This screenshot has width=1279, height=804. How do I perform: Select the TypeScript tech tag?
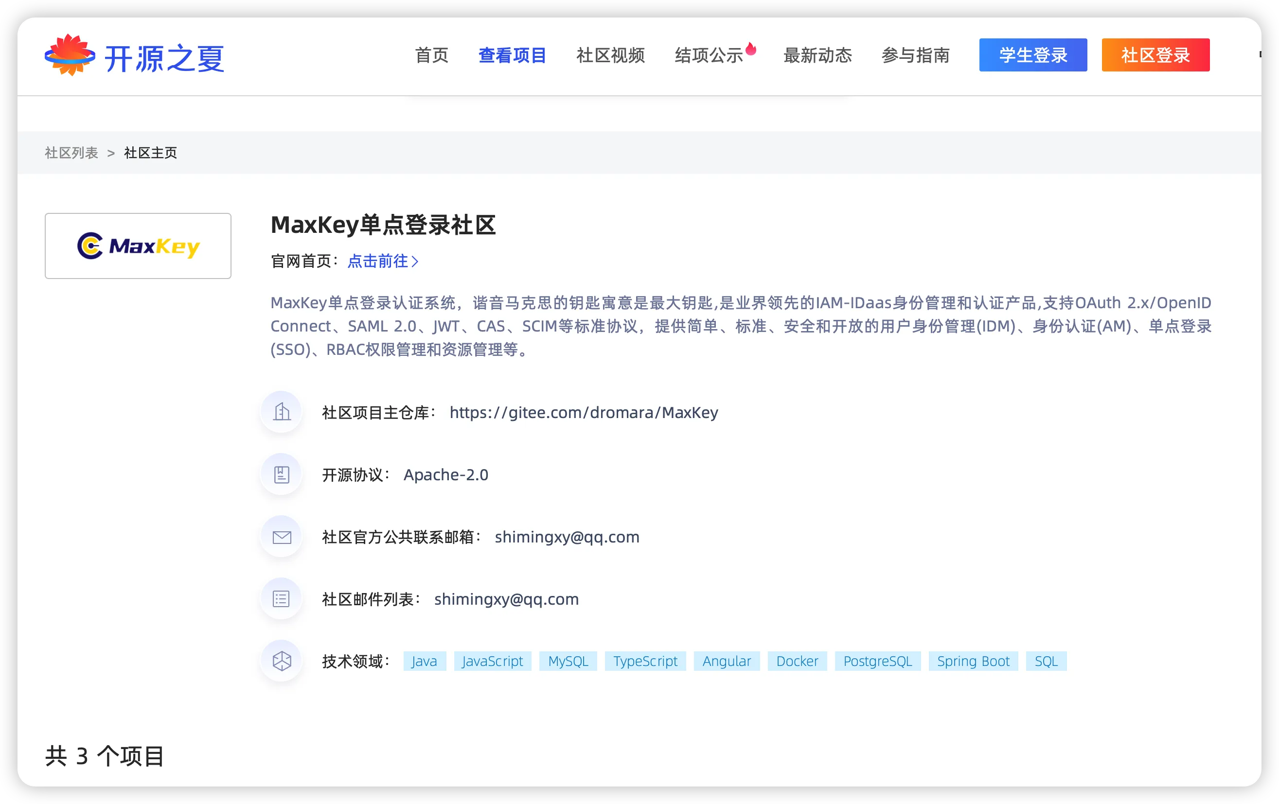pyautogui.click(x=645, y=661)
